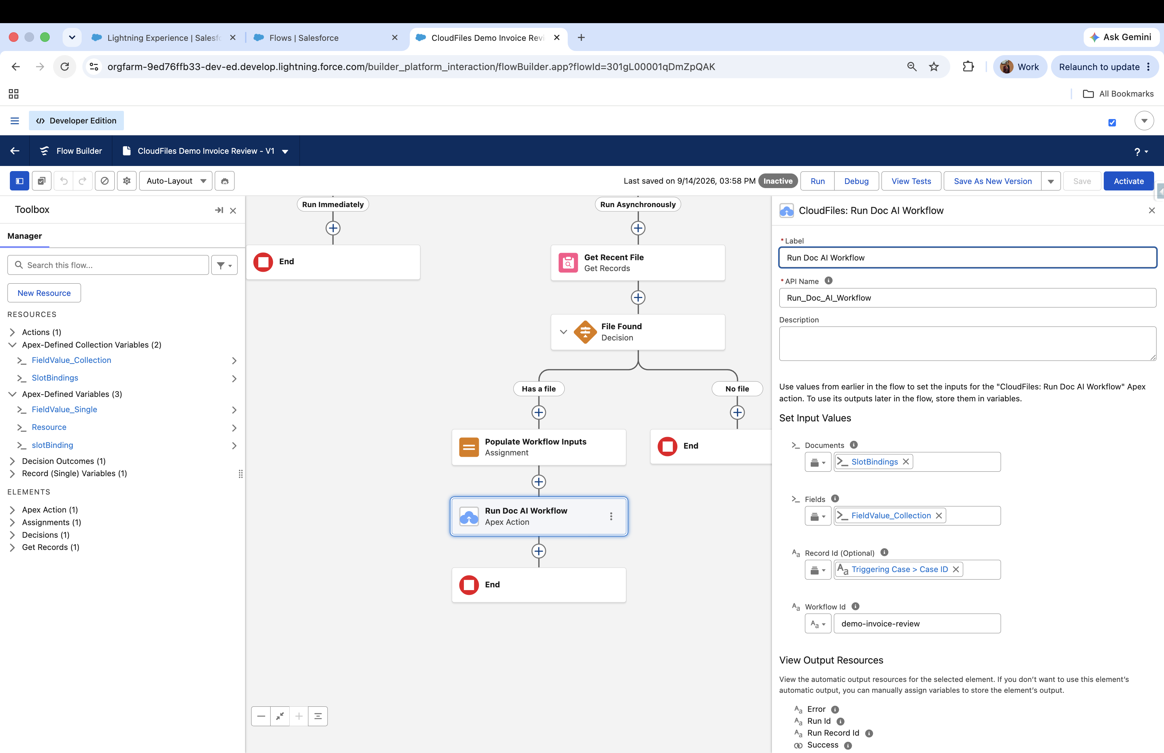Activate the flow
The image size is (1164, 753).
pyautogui.click(x=1129, y=181)
